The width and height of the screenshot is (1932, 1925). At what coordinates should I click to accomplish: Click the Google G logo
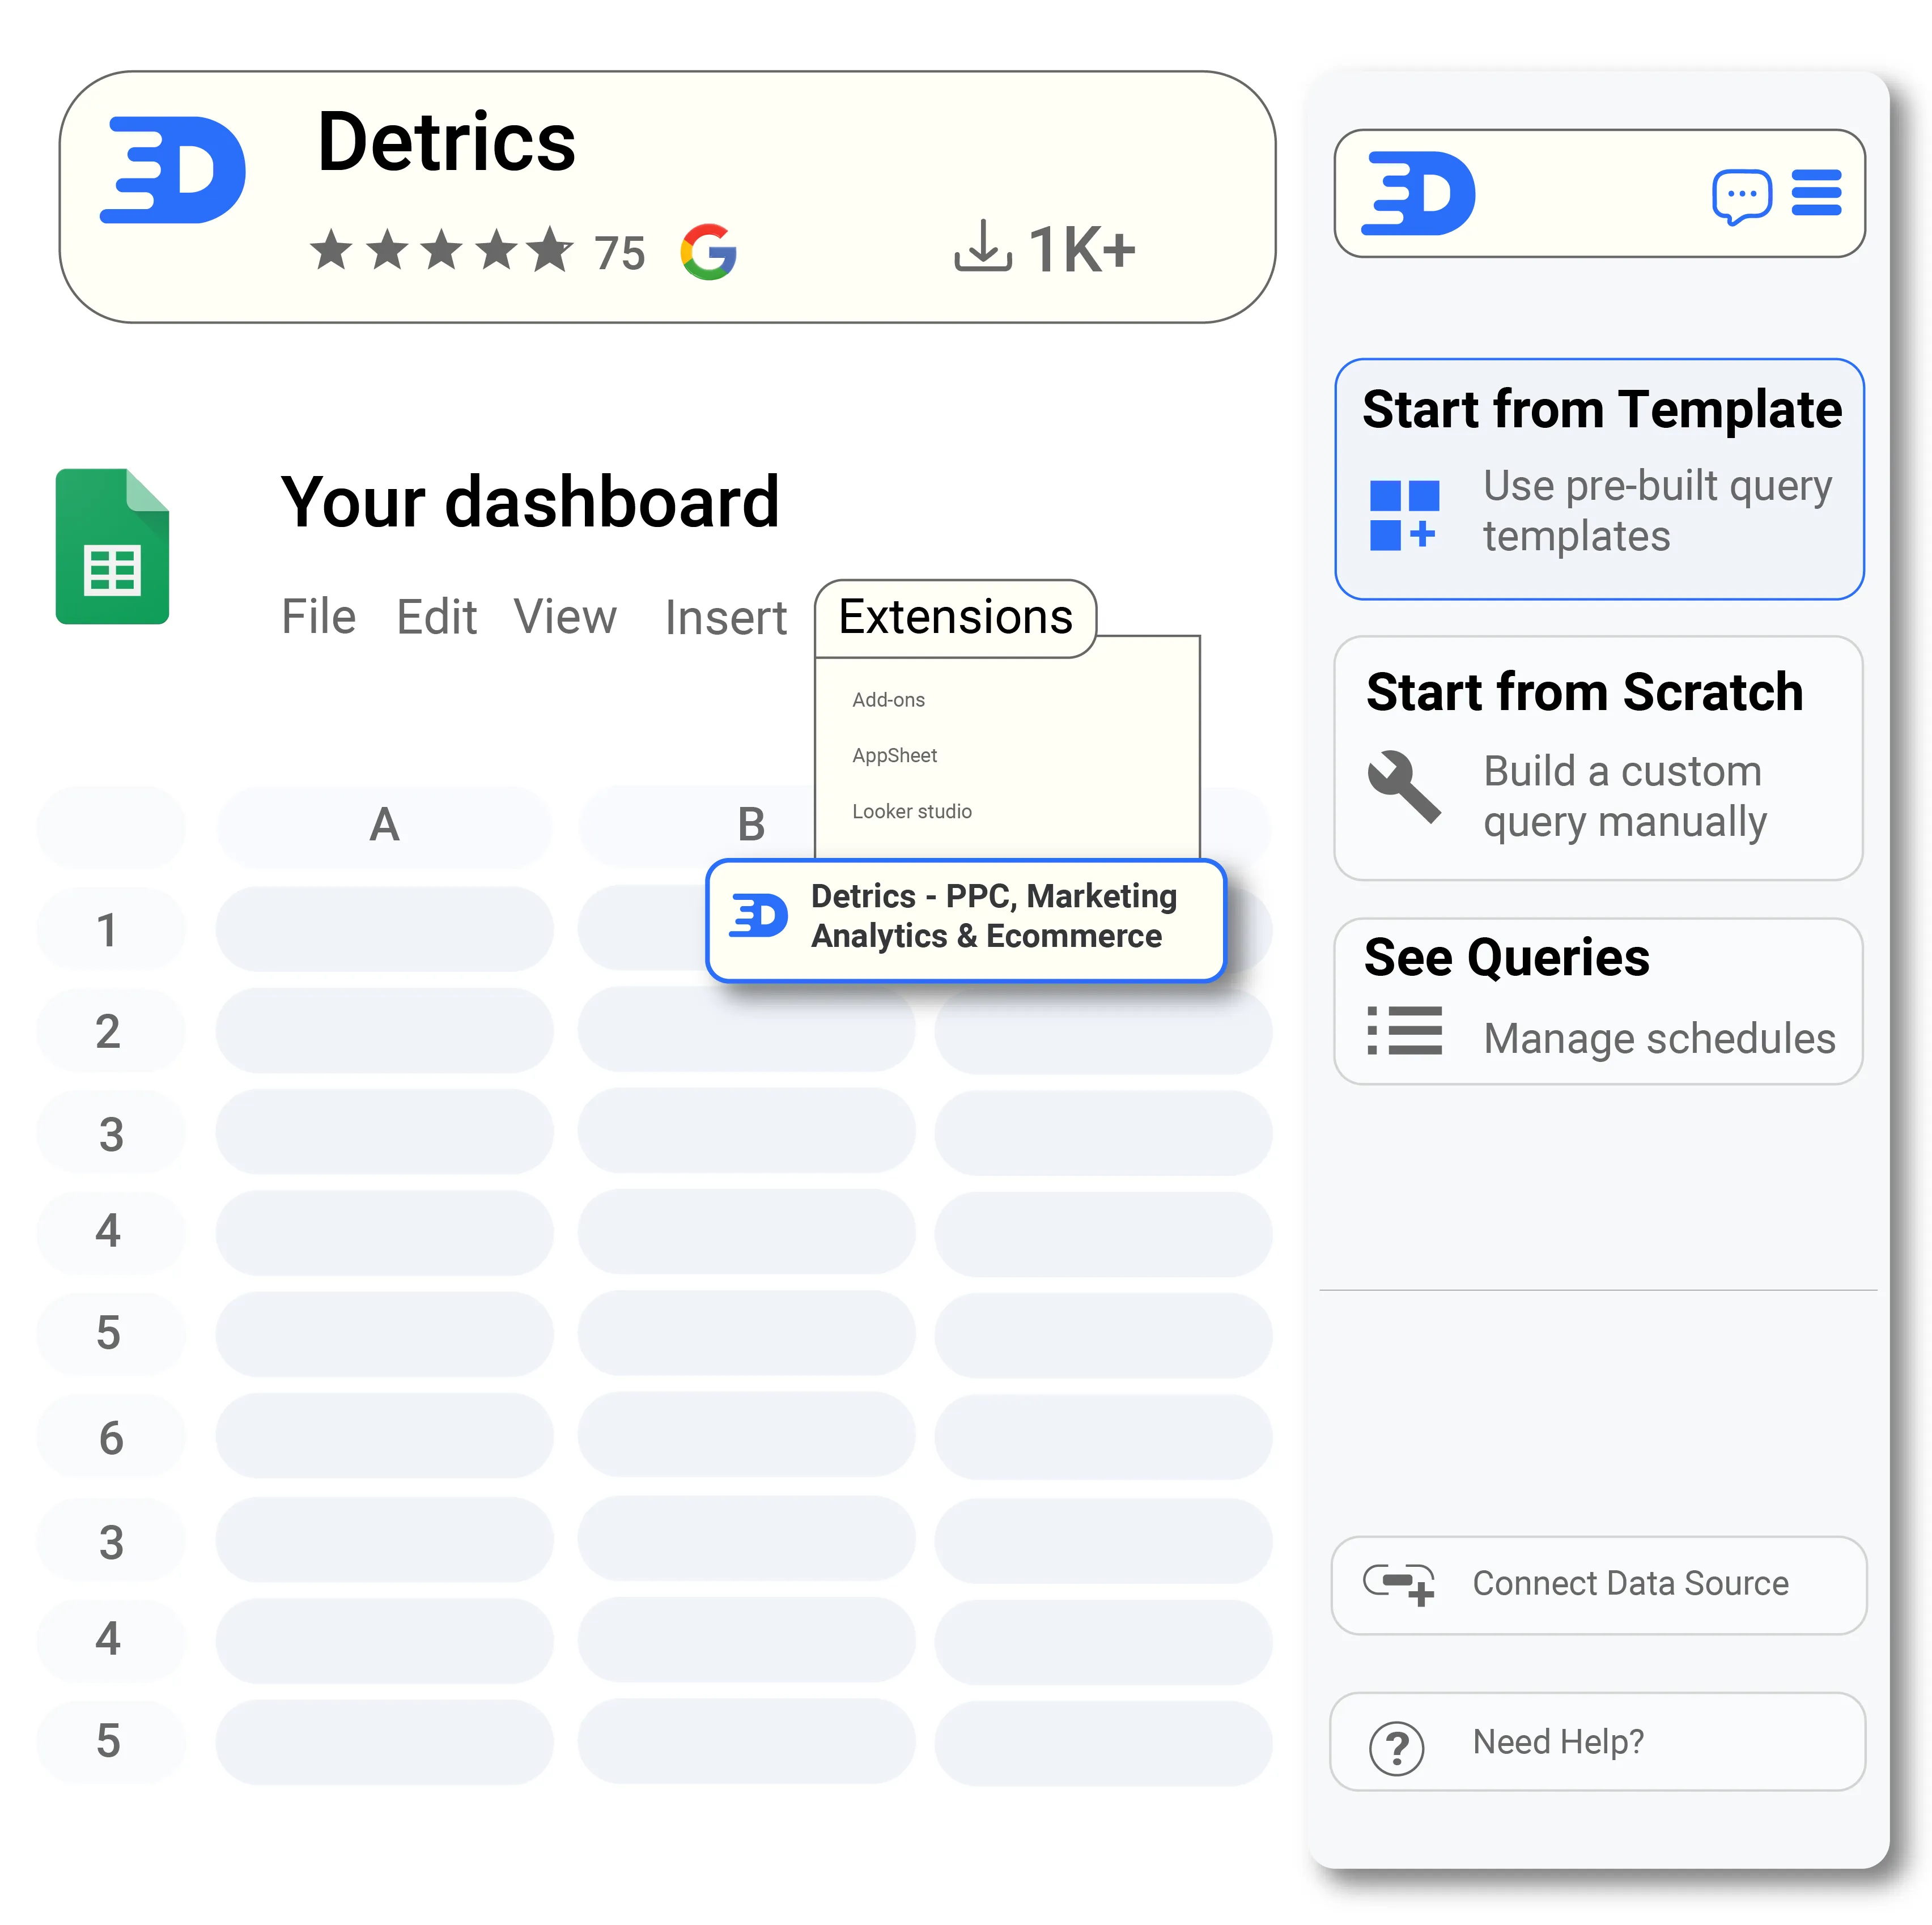tap(709, 251)
